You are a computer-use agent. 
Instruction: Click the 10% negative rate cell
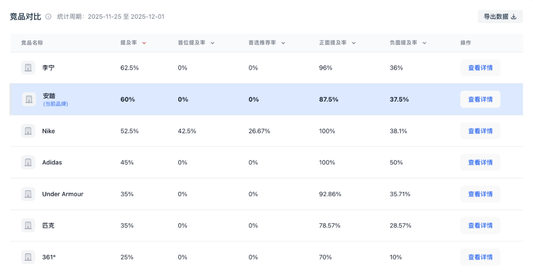pyautogui.click(x=396, y=257)
